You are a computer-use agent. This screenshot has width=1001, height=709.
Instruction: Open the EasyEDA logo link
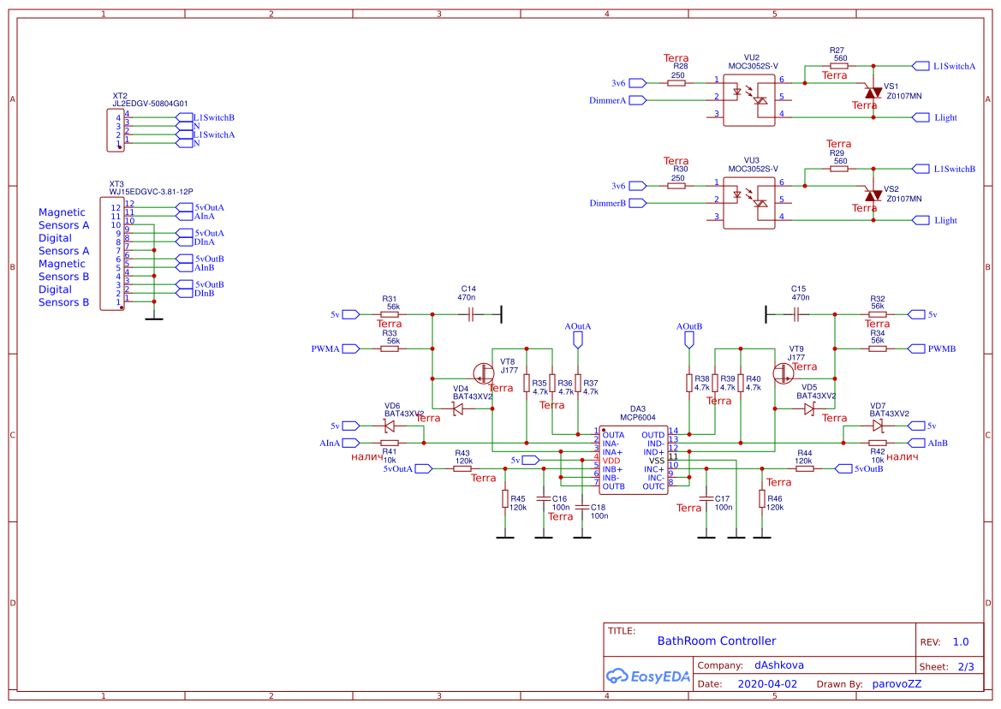pos(648,676)
